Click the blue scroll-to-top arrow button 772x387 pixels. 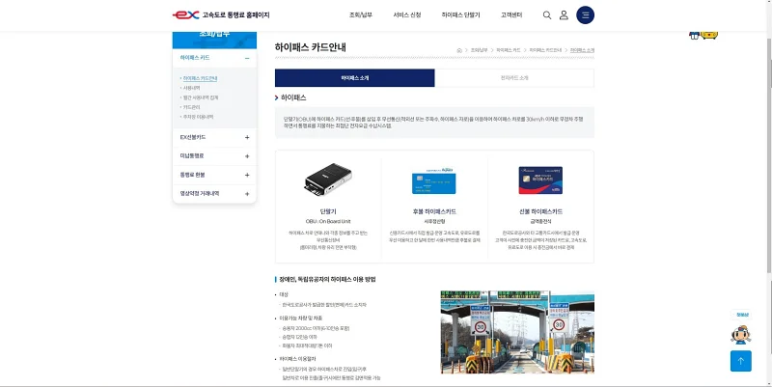pyautogui.click(x=740, y=361)
